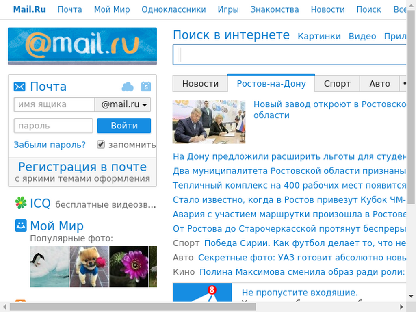Open Победа Сирии football headline
The image size is (416, 312).
point(305,243)
